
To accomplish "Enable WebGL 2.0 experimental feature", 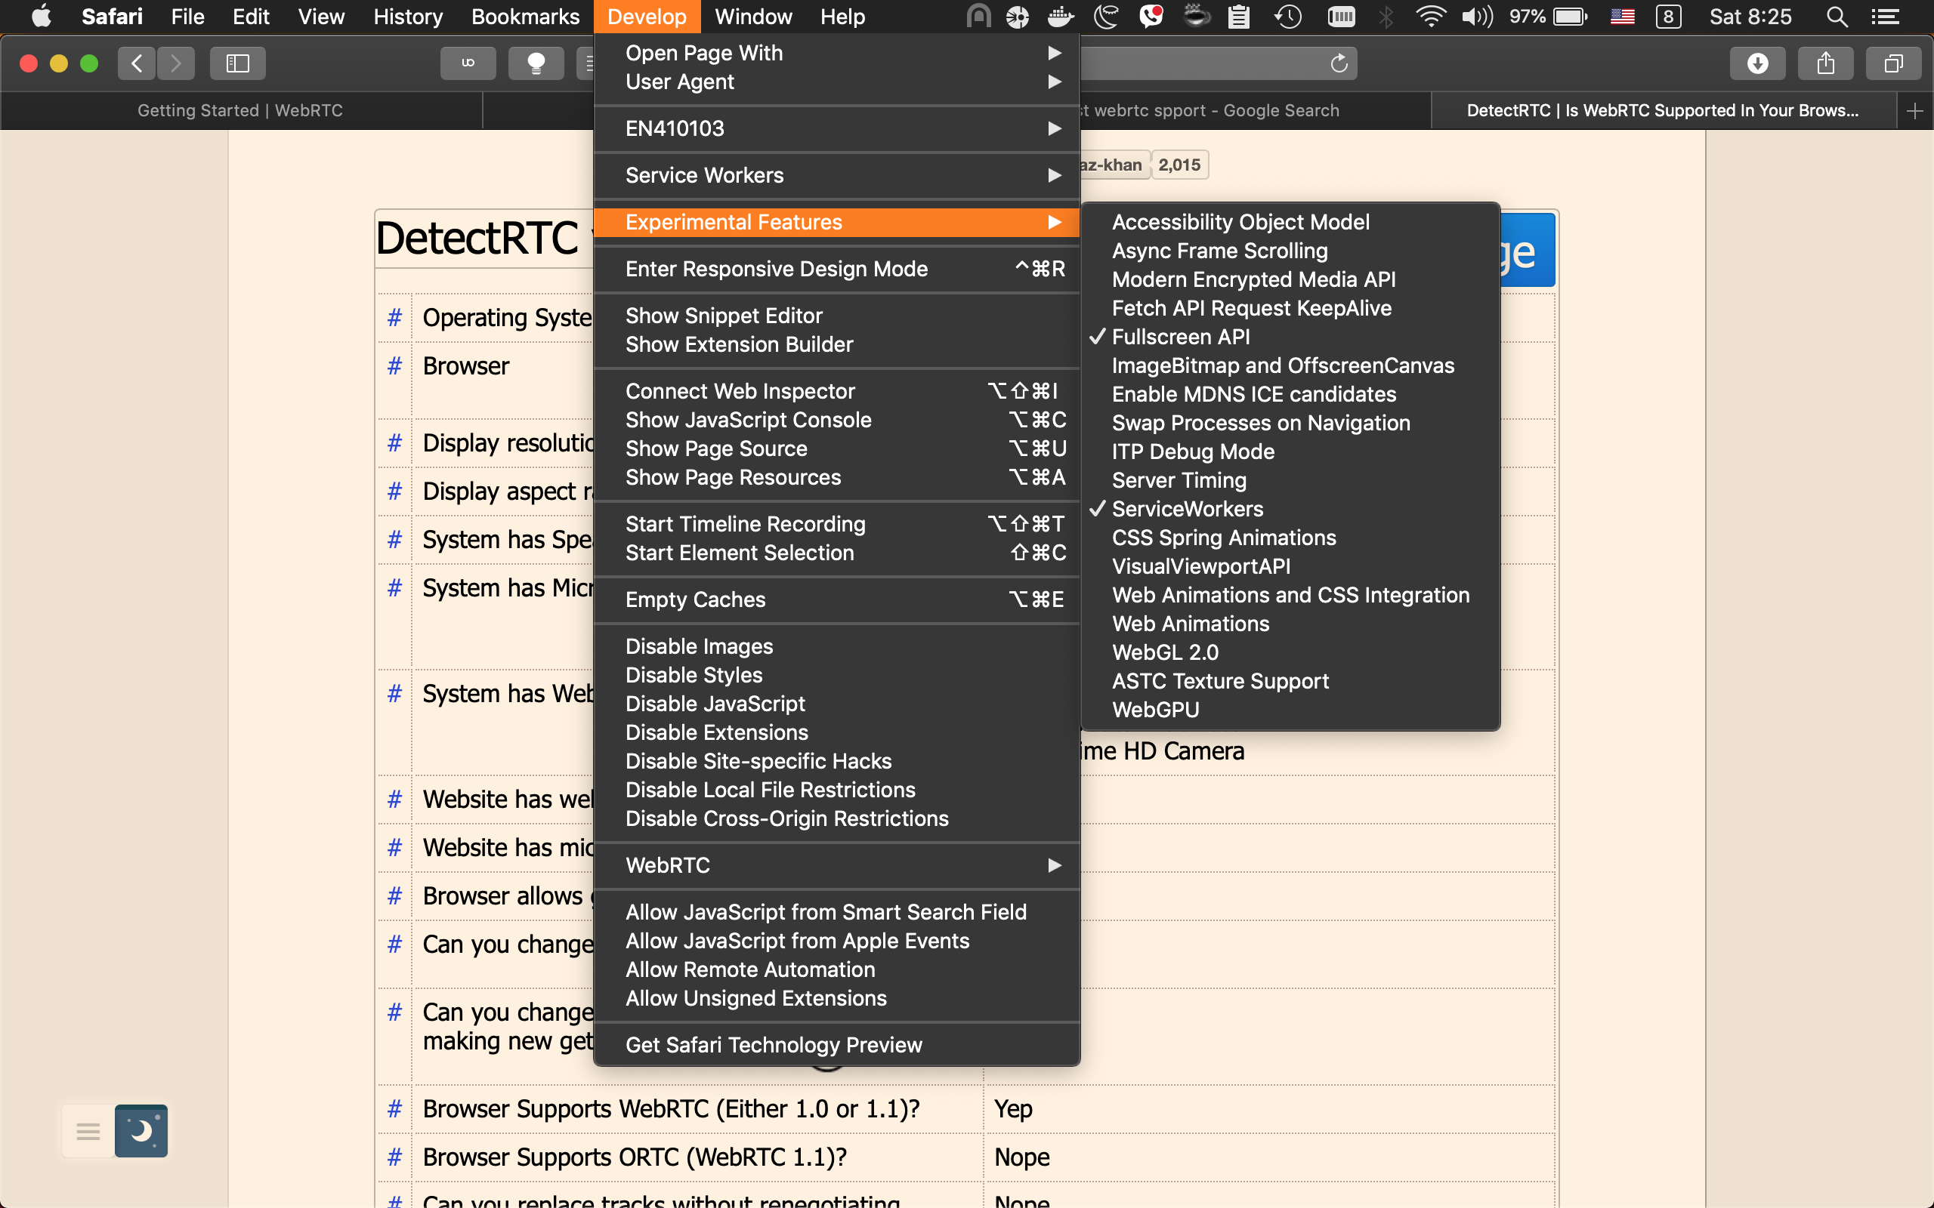I will coord(1290,653).
